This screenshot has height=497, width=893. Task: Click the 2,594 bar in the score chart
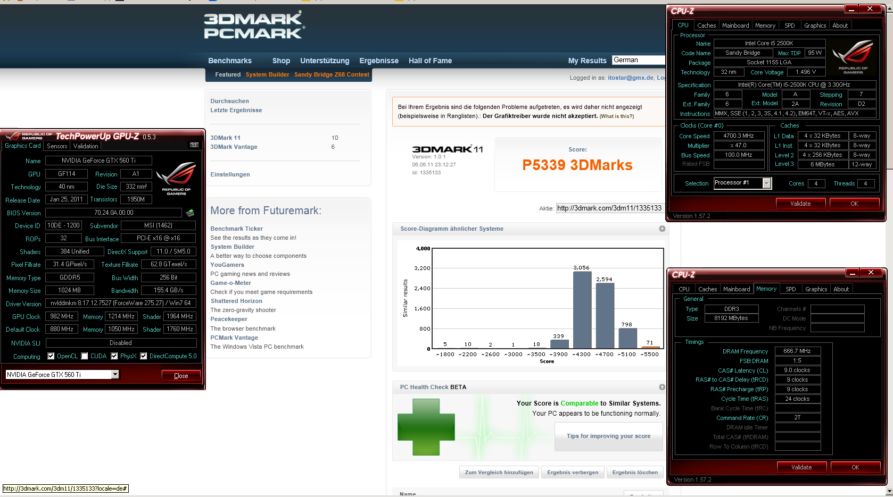605,316
